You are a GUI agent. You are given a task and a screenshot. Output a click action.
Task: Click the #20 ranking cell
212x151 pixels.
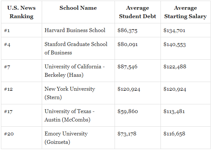9,134
